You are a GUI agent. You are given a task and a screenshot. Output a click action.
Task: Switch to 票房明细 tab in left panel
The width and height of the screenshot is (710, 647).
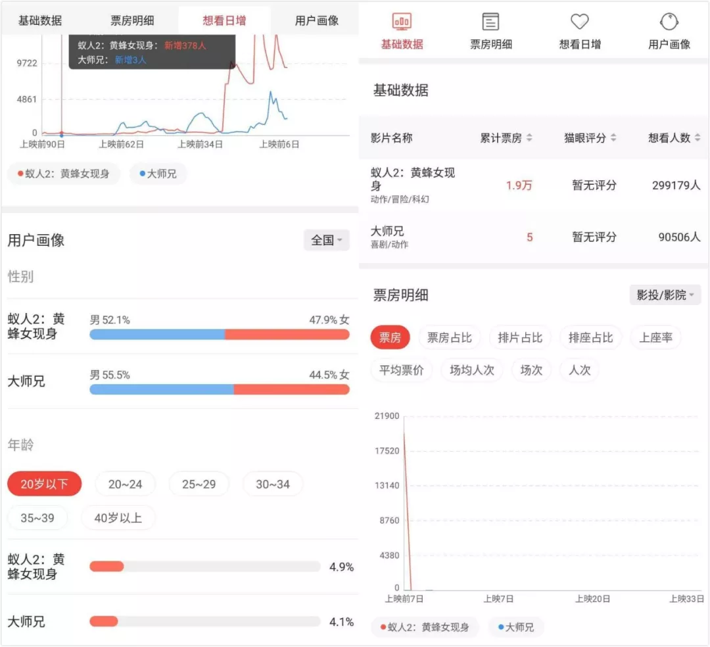(x=132, y=20)
